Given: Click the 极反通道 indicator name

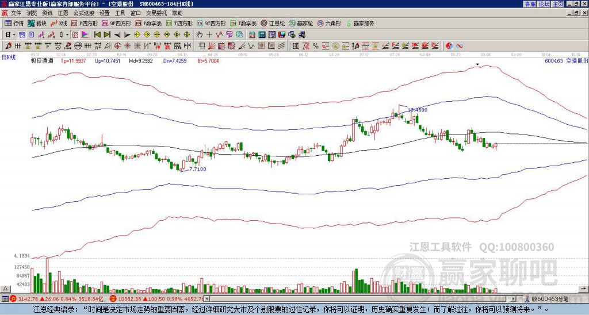Looking at the screenshot, I should (x=42, y=60).
